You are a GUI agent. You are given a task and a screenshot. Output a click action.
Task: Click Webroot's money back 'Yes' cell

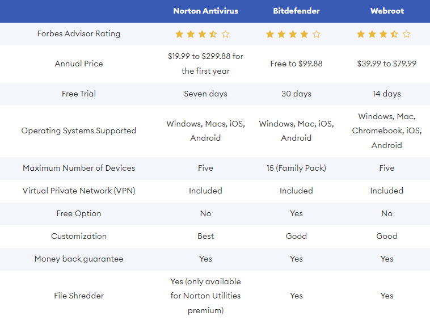[x=387, y=259]
